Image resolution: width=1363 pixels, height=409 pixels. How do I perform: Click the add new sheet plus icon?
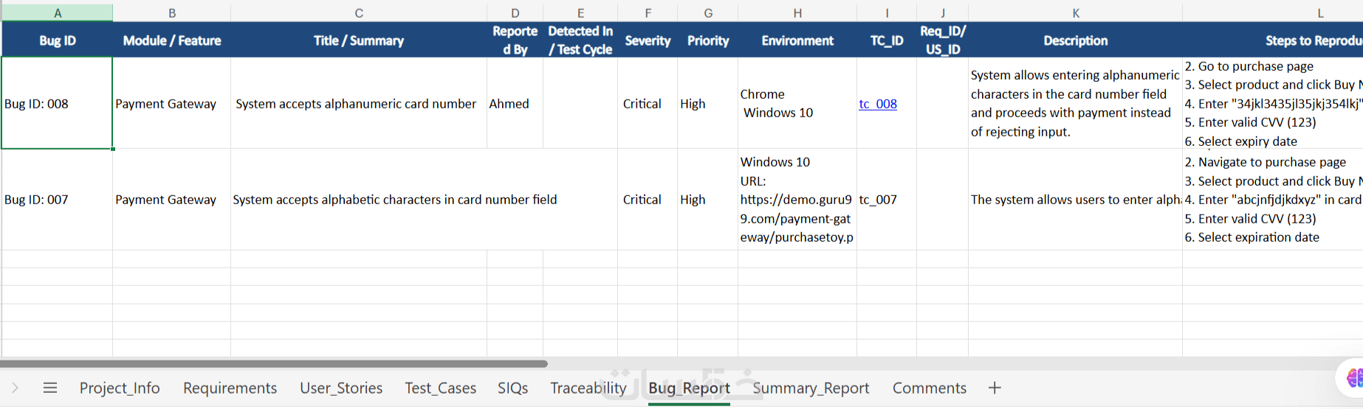pos(995,388)
